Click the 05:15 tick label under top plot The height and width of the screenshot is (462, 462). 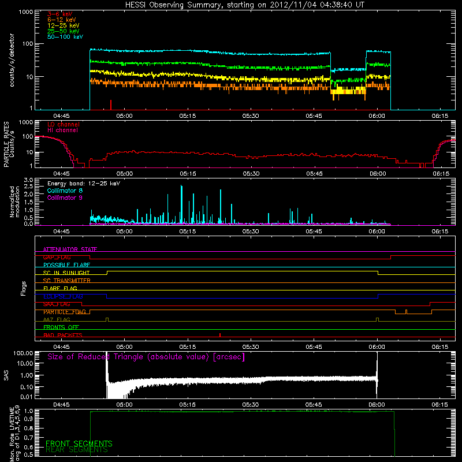pyautogui.click(x=187, y=116)
